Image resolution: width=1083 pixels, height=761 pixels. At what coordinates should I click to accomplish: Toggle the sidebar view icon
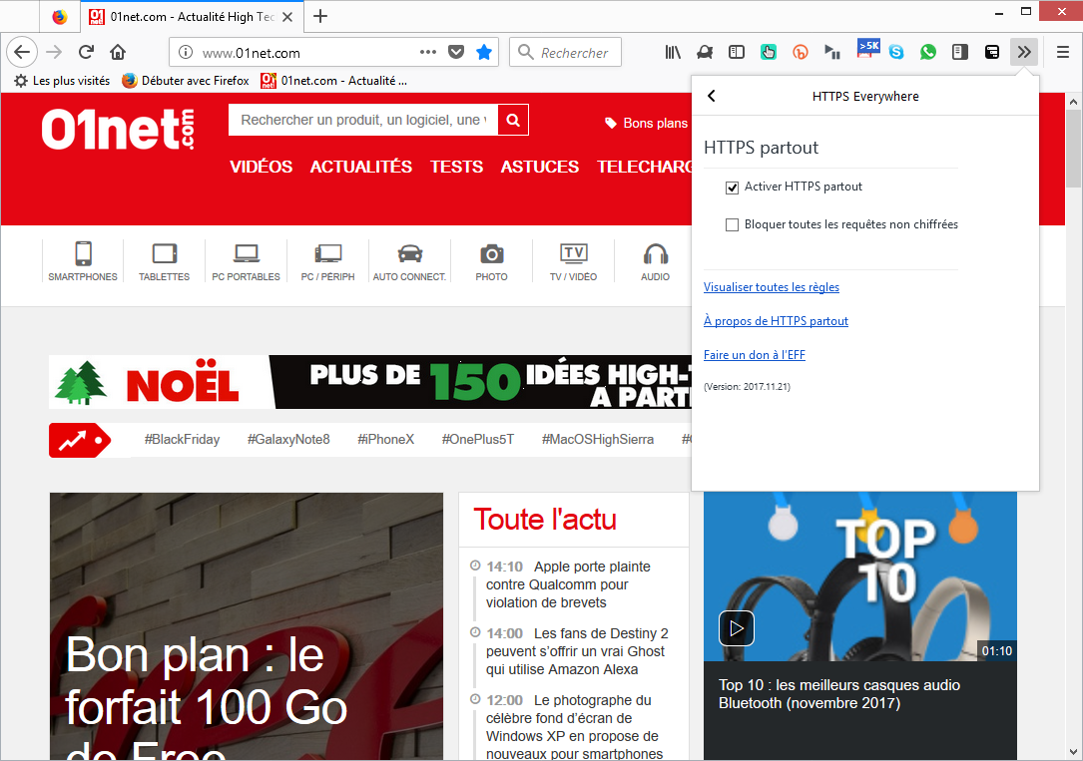point(737,52)
